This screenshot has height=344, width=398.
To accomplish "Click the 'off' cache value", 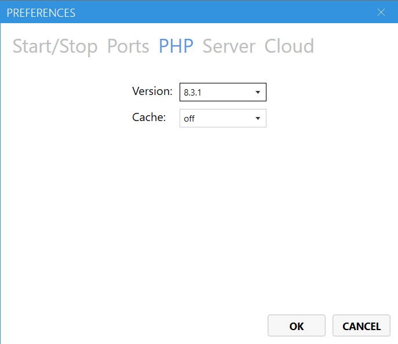I will [189, 119].
